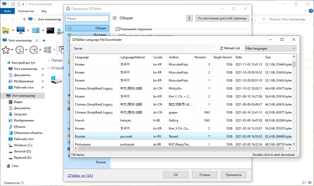Image resolution: width=314 pixels, height=186 pixels.
Task: Click the Windows logo application launcher icon
Action: click(48, 50)
